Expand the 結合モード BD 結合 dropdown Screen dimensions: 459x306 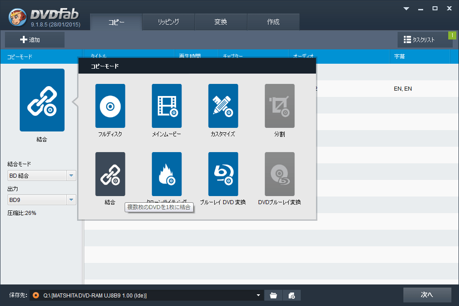click(x=71, y=175)
